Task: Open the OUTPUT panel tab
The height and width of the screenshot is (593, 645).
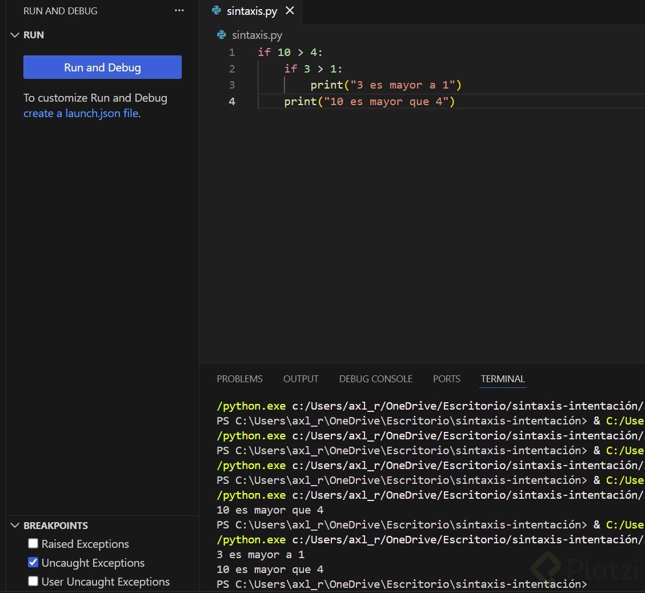Action: [301, 379]
